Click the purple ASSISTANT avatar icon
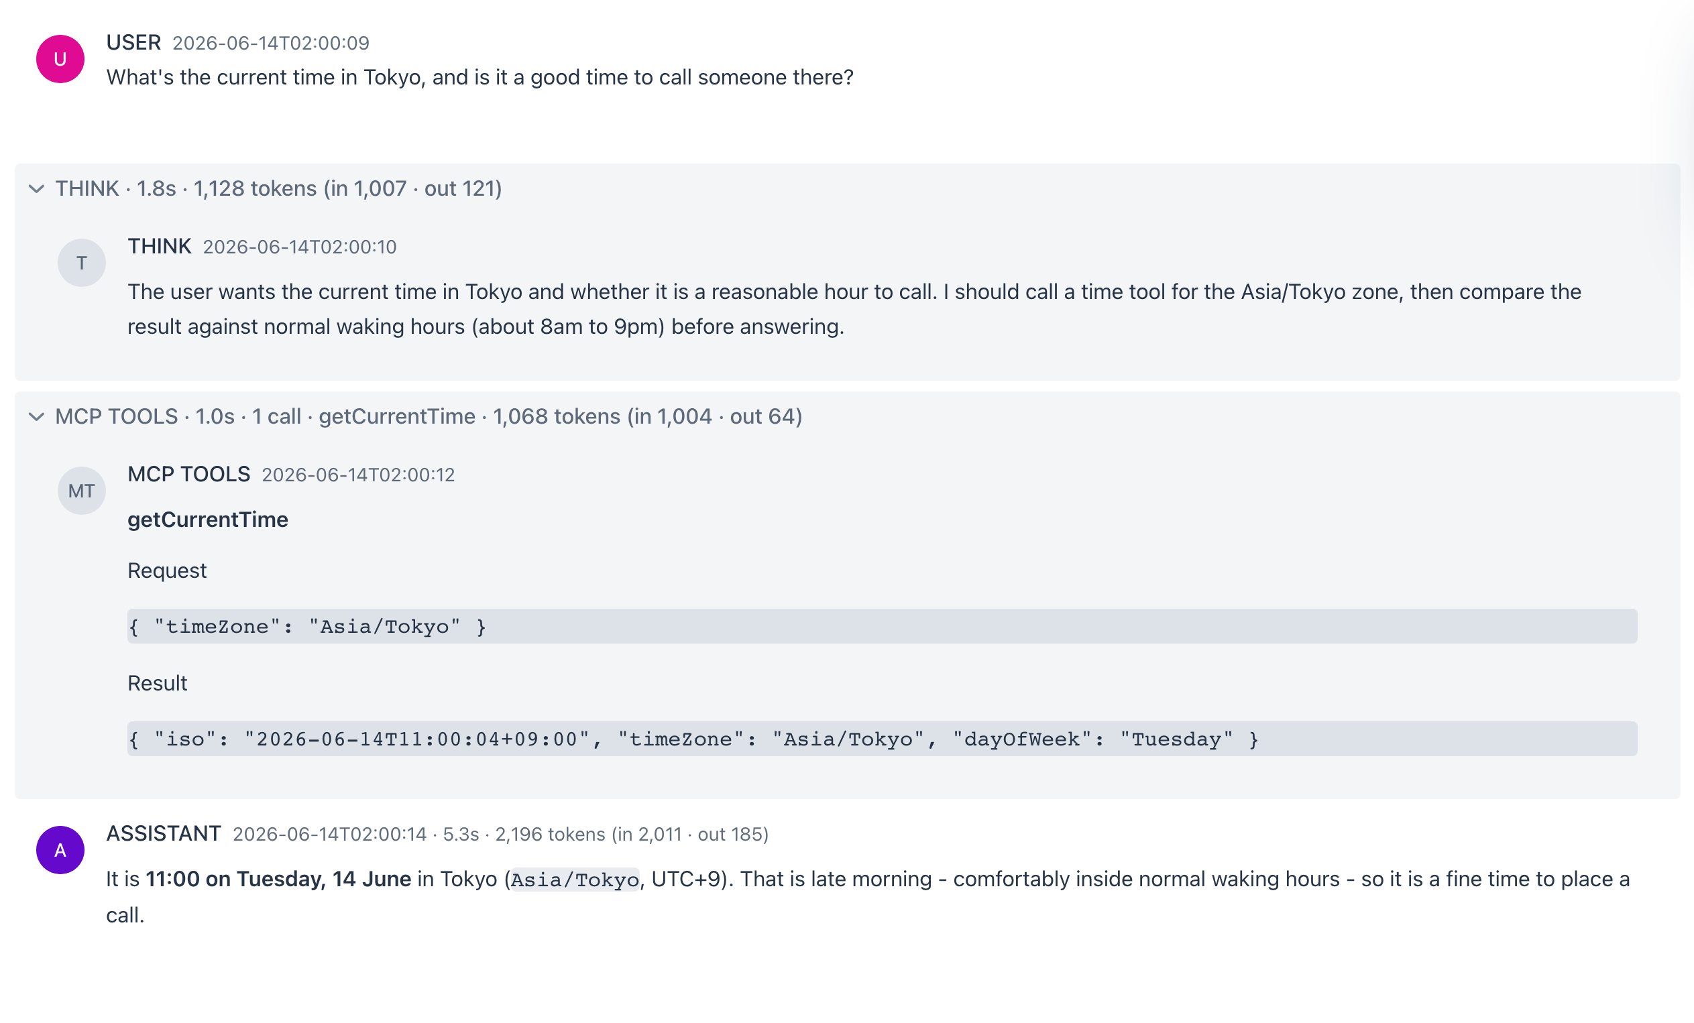Image resolution: width=1694 pixels, height=1023 pixels. click(x=60, y=850)
